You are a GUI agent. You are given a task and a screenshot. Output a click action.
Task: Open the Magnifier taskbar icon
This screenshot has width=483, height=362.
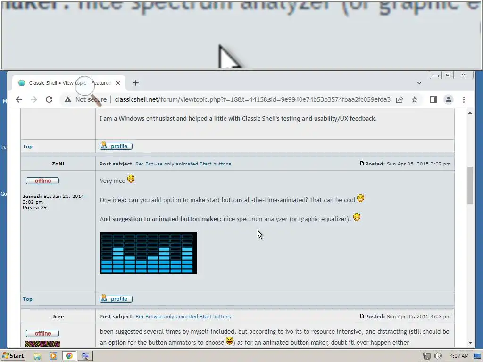(x=85, y=356)
